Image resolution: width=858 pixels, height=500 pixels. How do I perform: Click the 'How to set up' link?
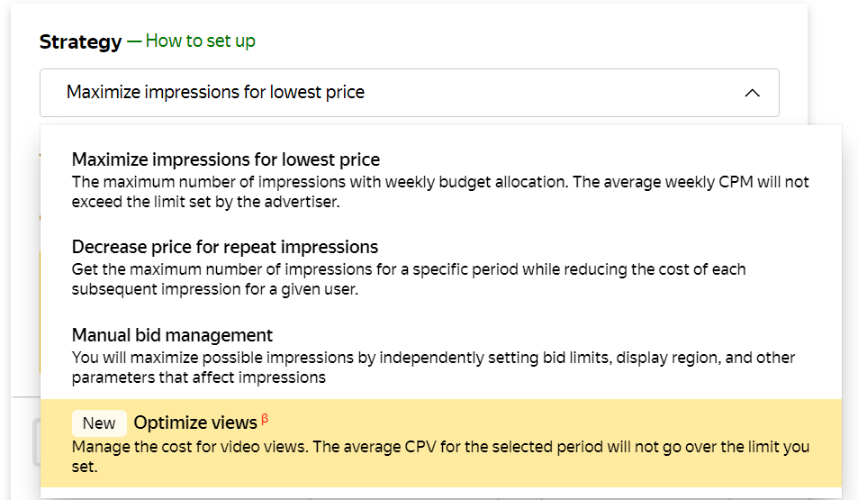point(200,41)
